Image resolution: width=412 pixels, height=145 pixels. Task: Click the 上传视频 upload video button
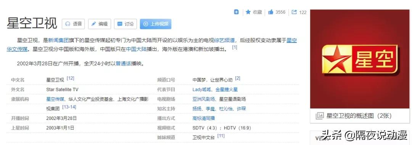click(x=156, y=24)
